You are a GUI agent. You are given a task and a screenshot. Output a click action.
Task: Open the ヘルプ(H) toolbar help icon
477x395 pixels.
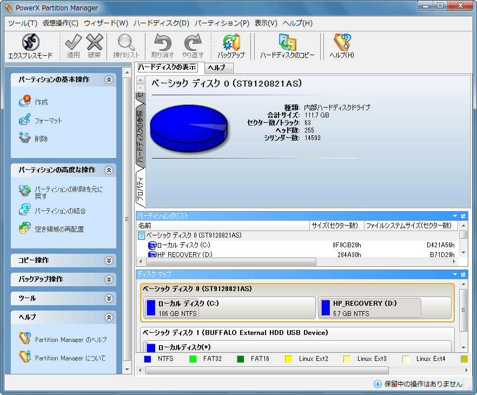342,42
